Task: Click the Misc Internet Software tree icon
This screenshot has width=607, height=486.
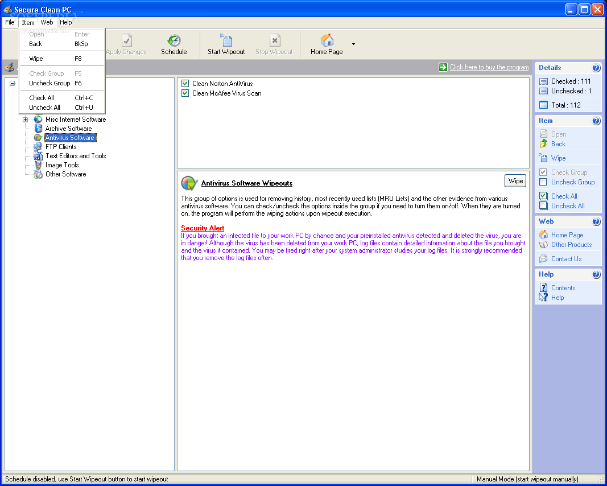Action: 38,120
